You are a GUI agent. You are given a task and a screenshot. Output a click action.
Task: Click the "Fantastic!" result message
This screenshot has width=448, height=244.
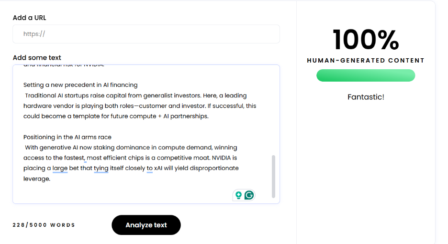(x=365, y=97)
